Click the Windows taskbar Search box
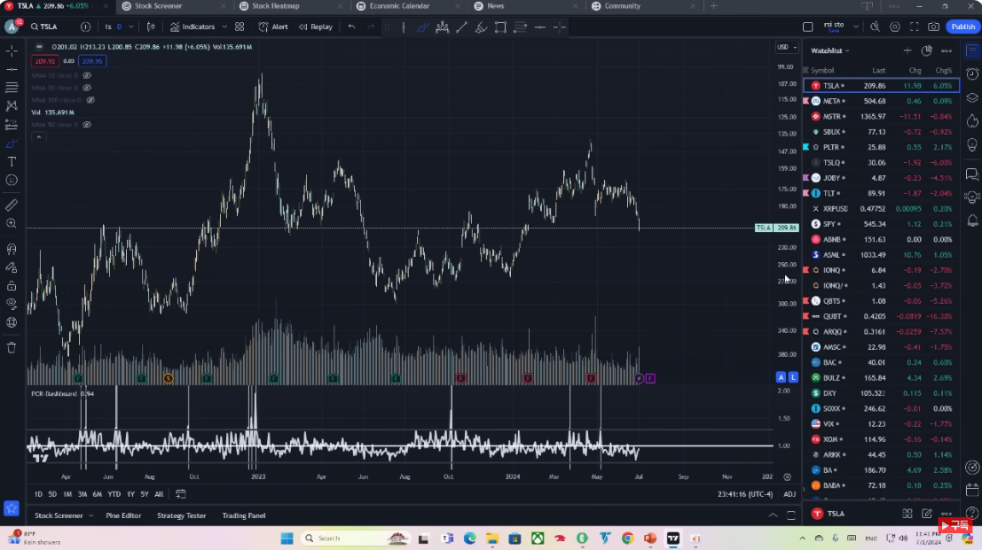982x550 pixels. coord(355,538)
